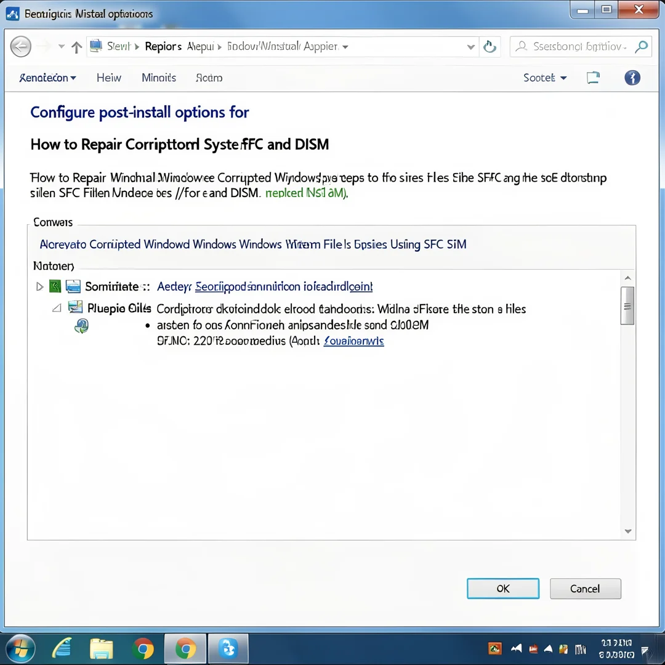
Task: Open the 'Minoits' menu item
Action: [159, 78]
